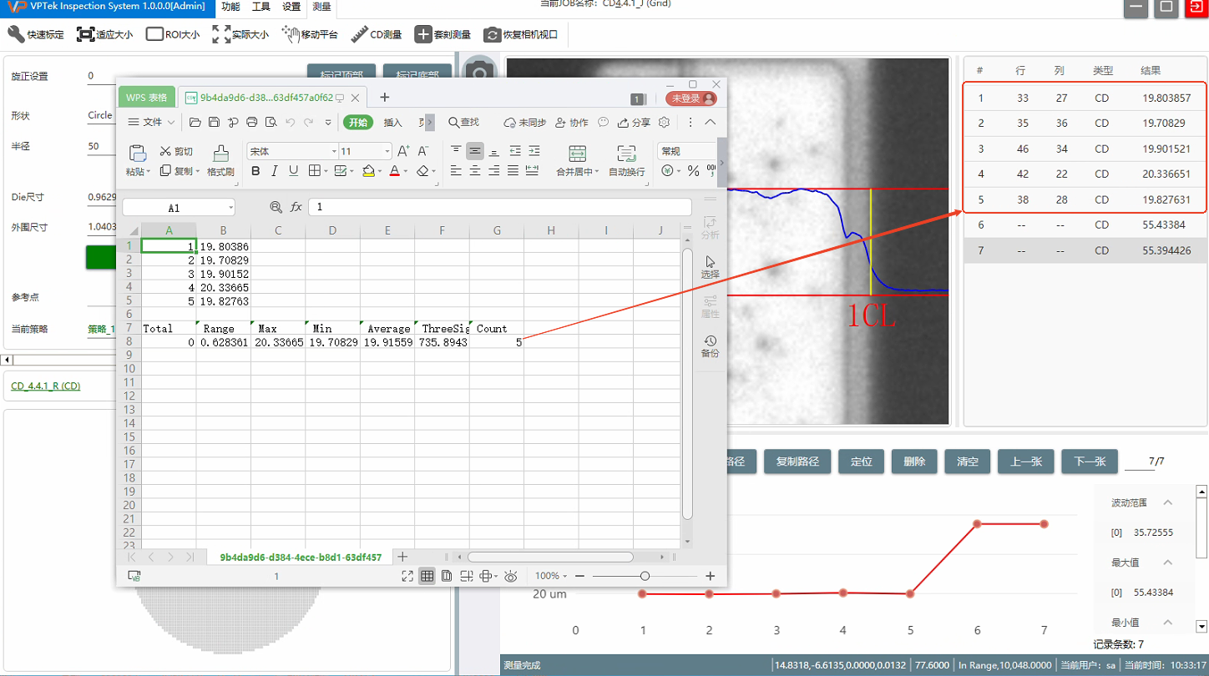Start the CD测量 ruler tool
1209x676 pixels.
(x=377, y=34)
